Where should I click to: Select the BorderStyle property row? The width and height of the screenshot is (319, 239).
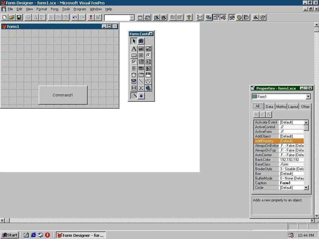[x=279, y=169]
